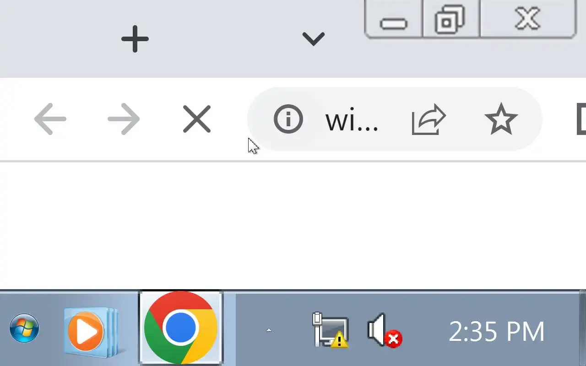The width and height of the screenshot is (586, 366).
Task: Restore down the Chrome window
Action: click(450, 19)
